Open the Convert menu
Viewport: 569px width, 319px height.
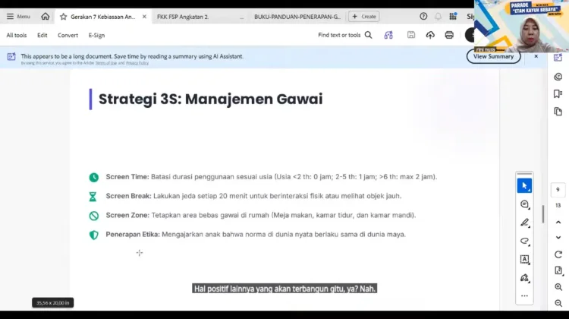pyautogui.click(x=68, y=35)
